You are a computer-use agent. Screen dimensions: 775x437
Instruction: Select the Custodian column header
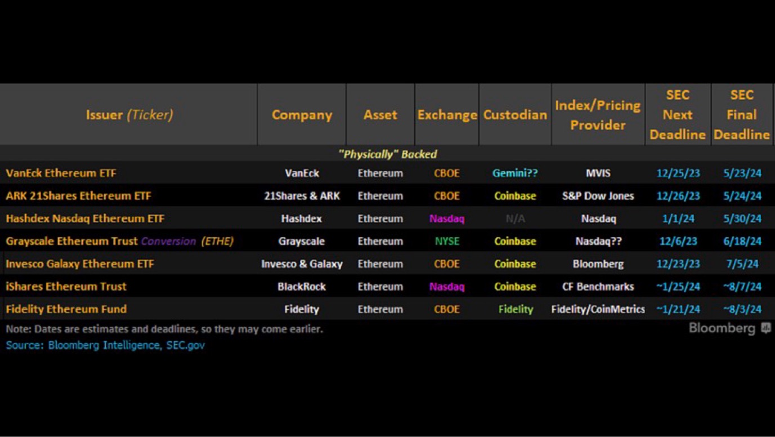[515, 115]
